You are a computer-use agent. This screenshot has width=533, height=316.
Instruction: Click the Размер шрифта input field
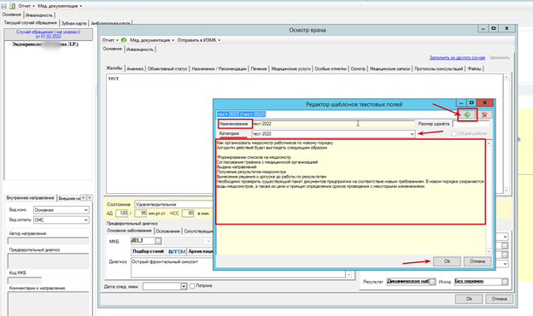471,124
